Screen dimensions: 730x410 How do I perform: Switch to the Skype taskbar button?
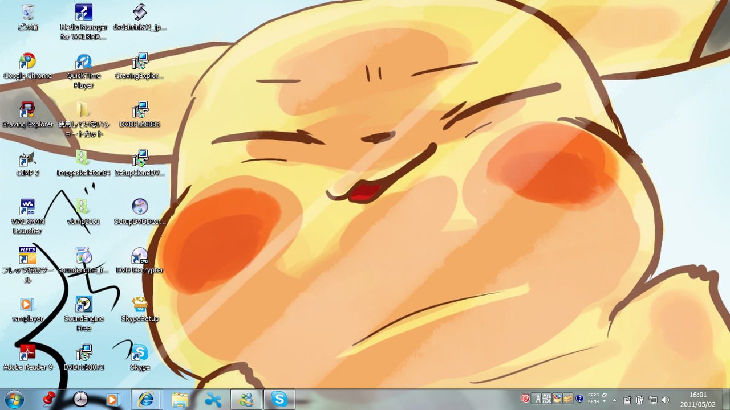tap(279, 400)
